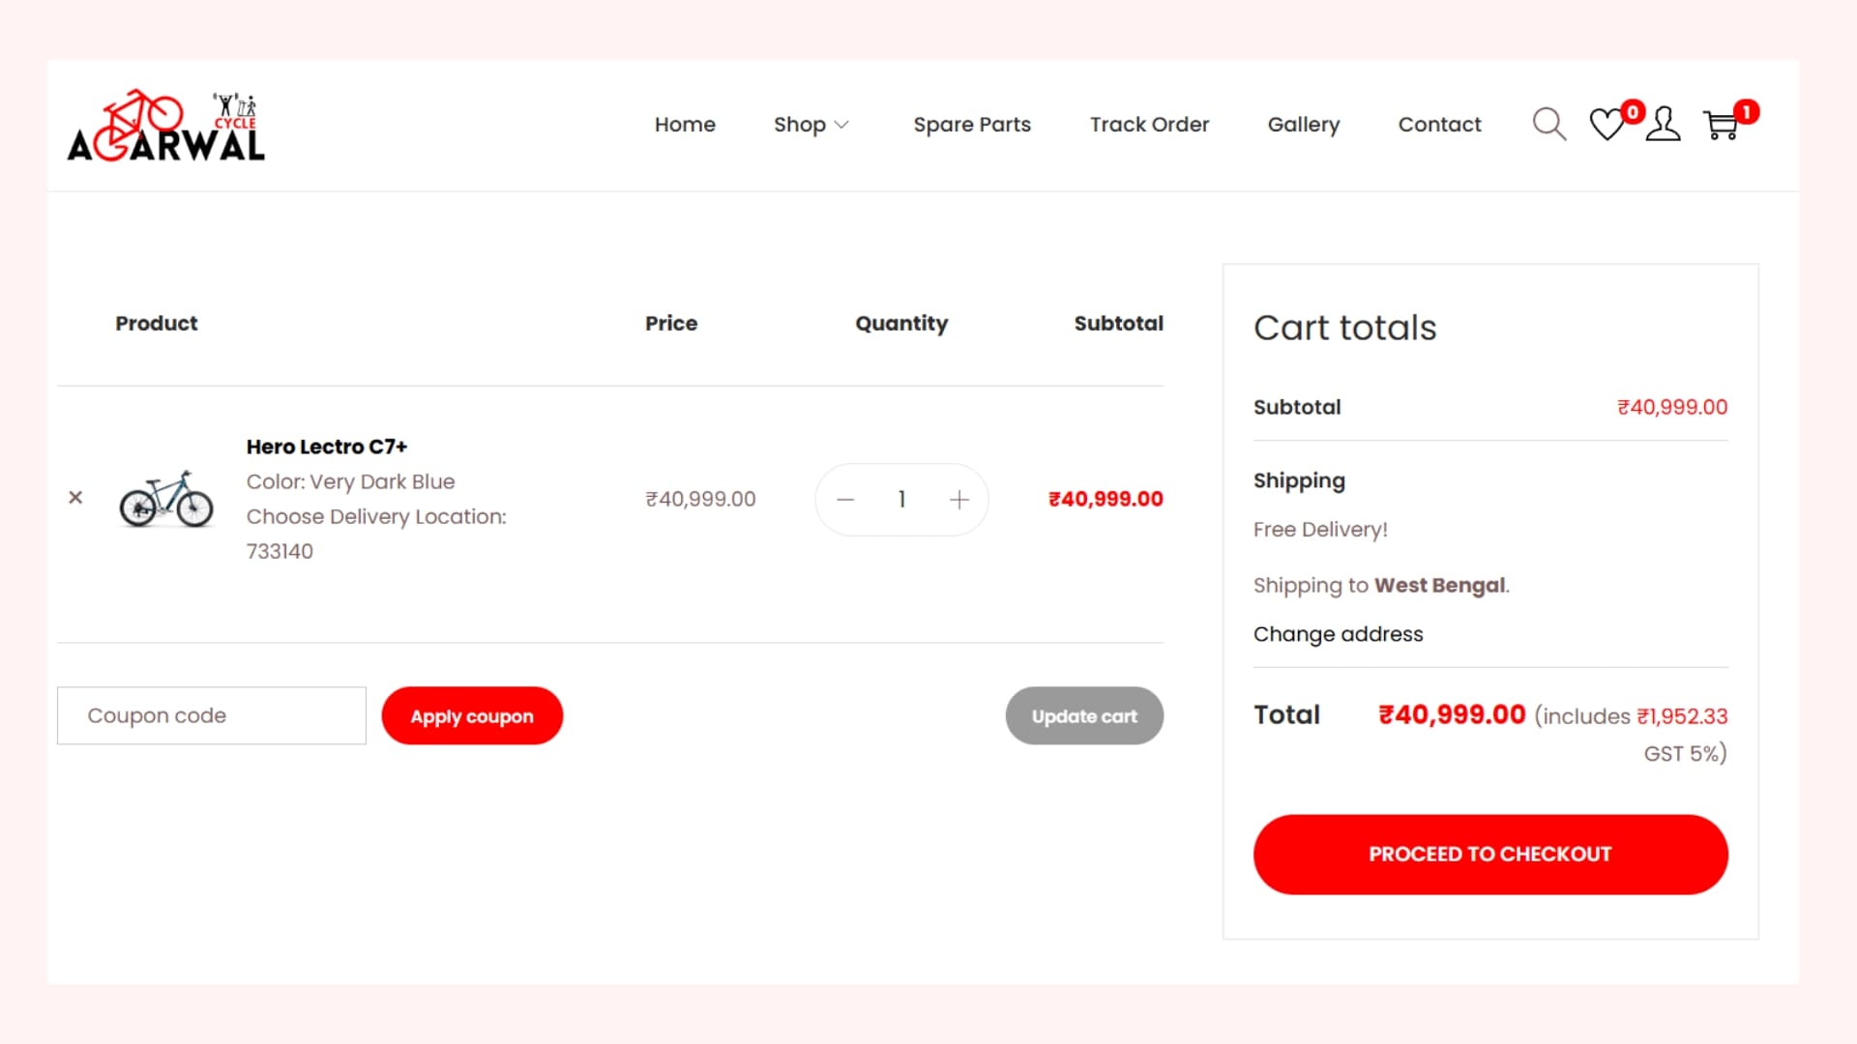Open the shopping cart icon
1857x1044 pixels.
pyautogui.click(x=1722, y=125)
